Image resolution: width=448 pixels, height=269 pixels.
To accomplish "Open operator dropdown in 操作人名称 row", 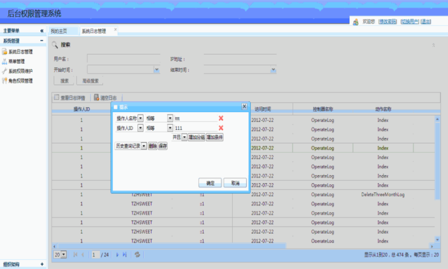I will coord(170,119).
